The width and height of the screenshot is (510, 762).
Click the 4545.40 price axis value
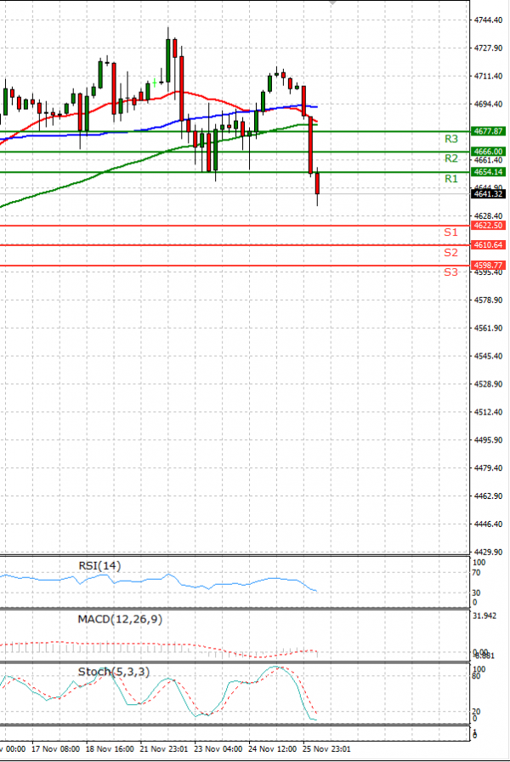click(488, 356)
